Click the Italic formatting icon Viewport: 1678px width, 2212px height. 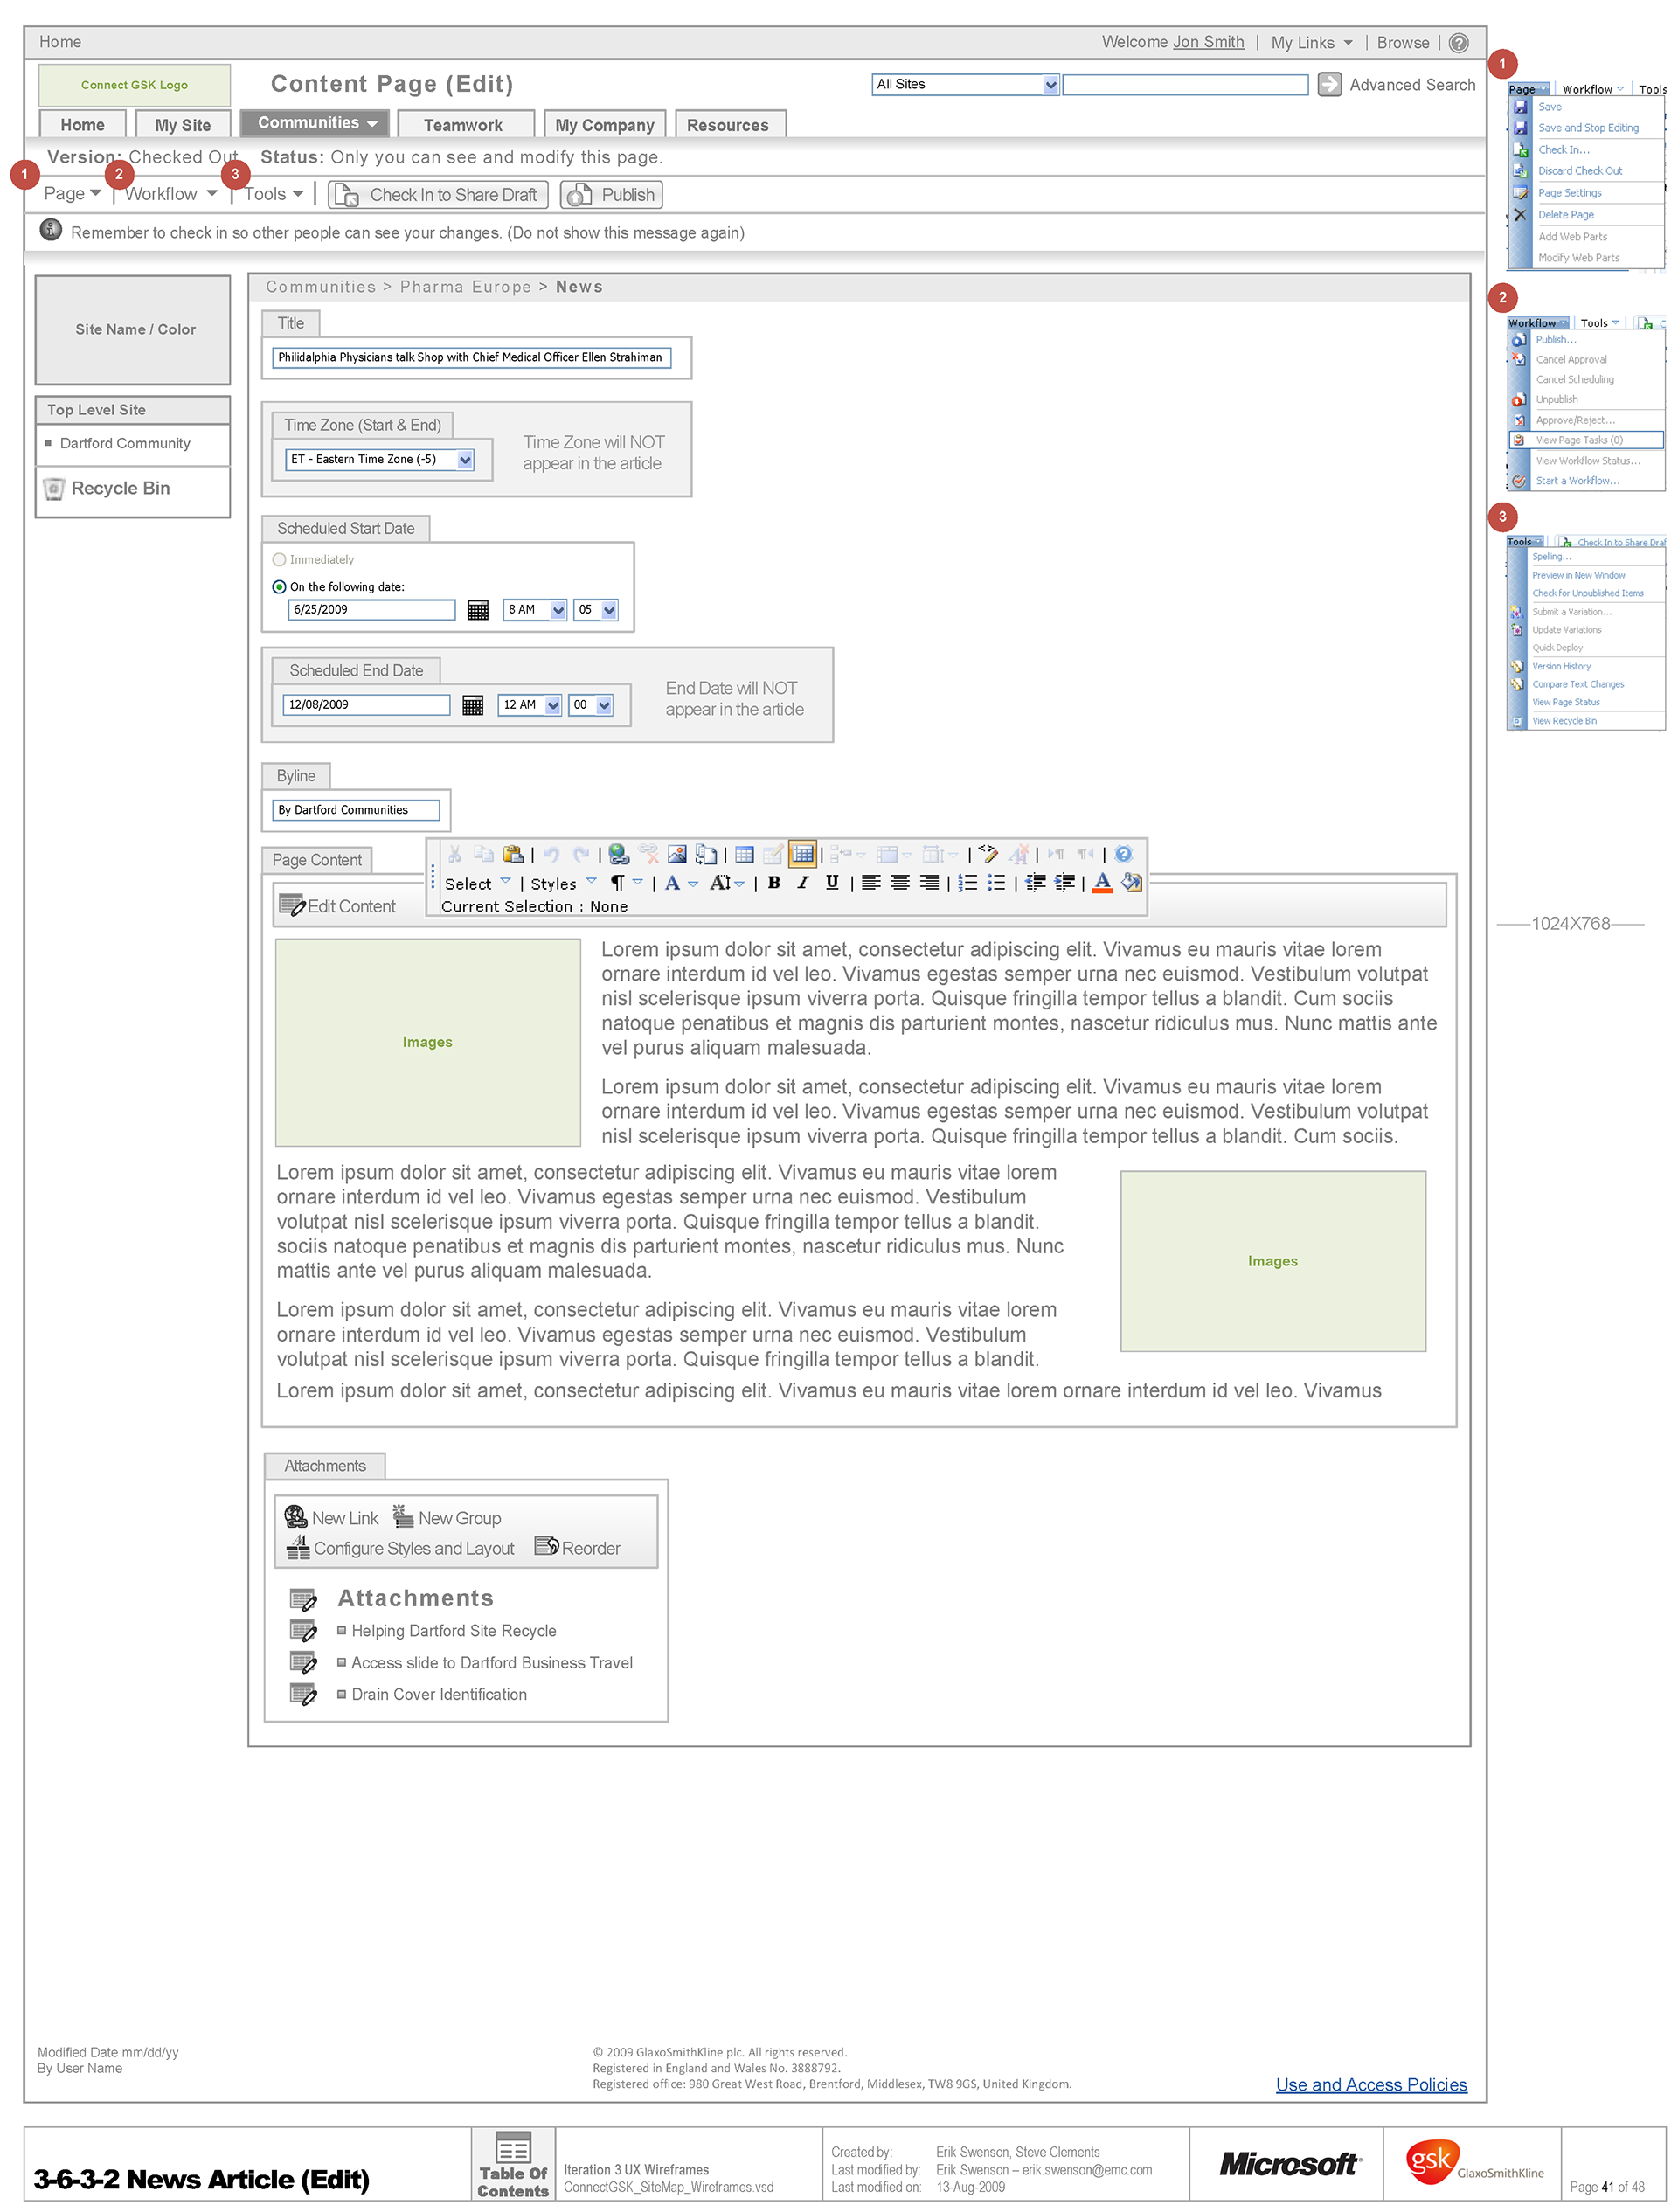[x=802, y=882]
